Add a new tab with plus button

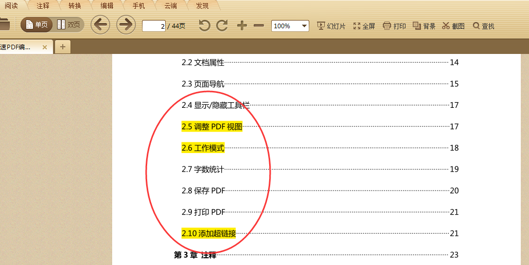63,47
